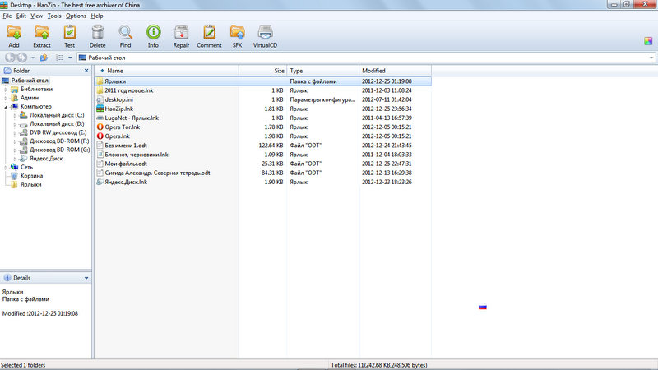Click the up one folder icon

(44, 58)
